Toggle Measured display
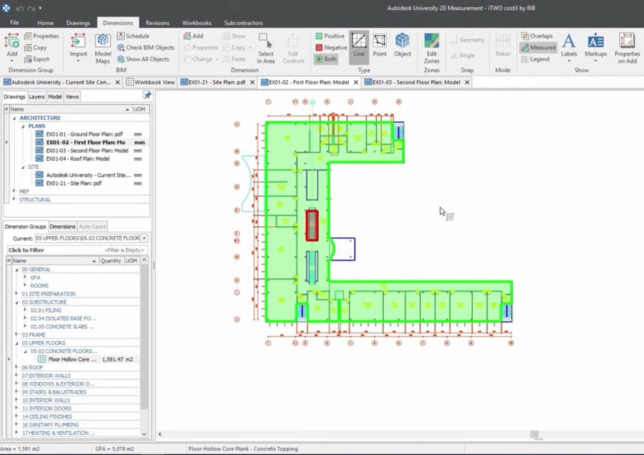Viewport: 644px width, 455px height. [538, 48]
